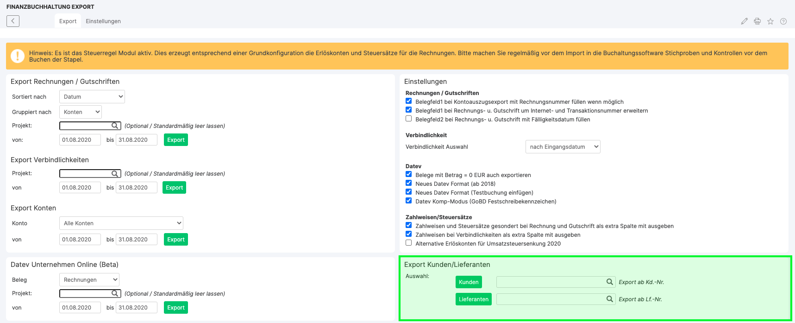The height and width of the screenshot is (323, 795).
Task: Select the Export tab
Action: [x=68, y=21]
